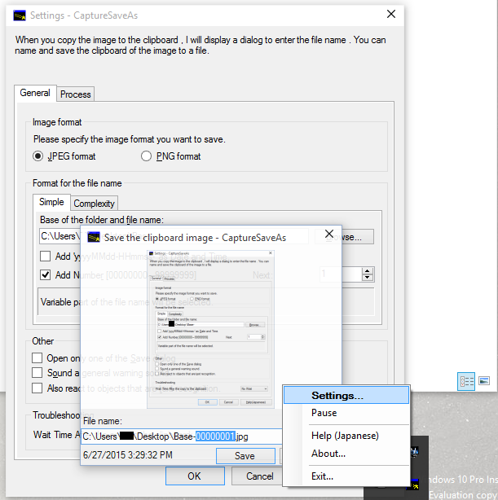
Task: Close the Settings - CaptureSaveAs window
Action: [x=391, y=14]
